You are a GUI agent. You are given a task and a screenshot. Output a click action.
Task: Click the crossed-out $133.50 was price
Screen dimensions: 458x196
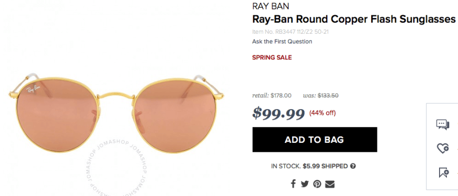pos(328,95)
